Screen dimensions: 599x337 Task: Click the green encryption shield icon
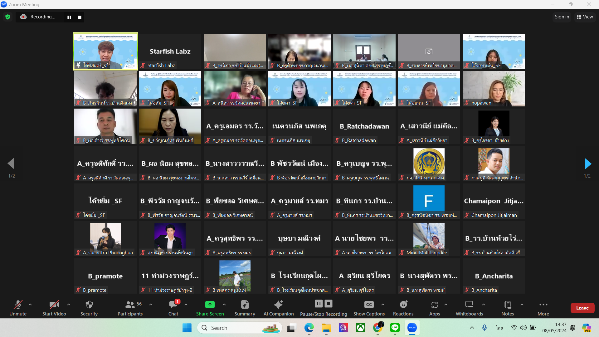click(8, 17)
